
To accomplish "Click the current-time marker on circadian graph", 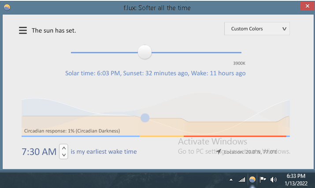I will click(x=145, y=118).
